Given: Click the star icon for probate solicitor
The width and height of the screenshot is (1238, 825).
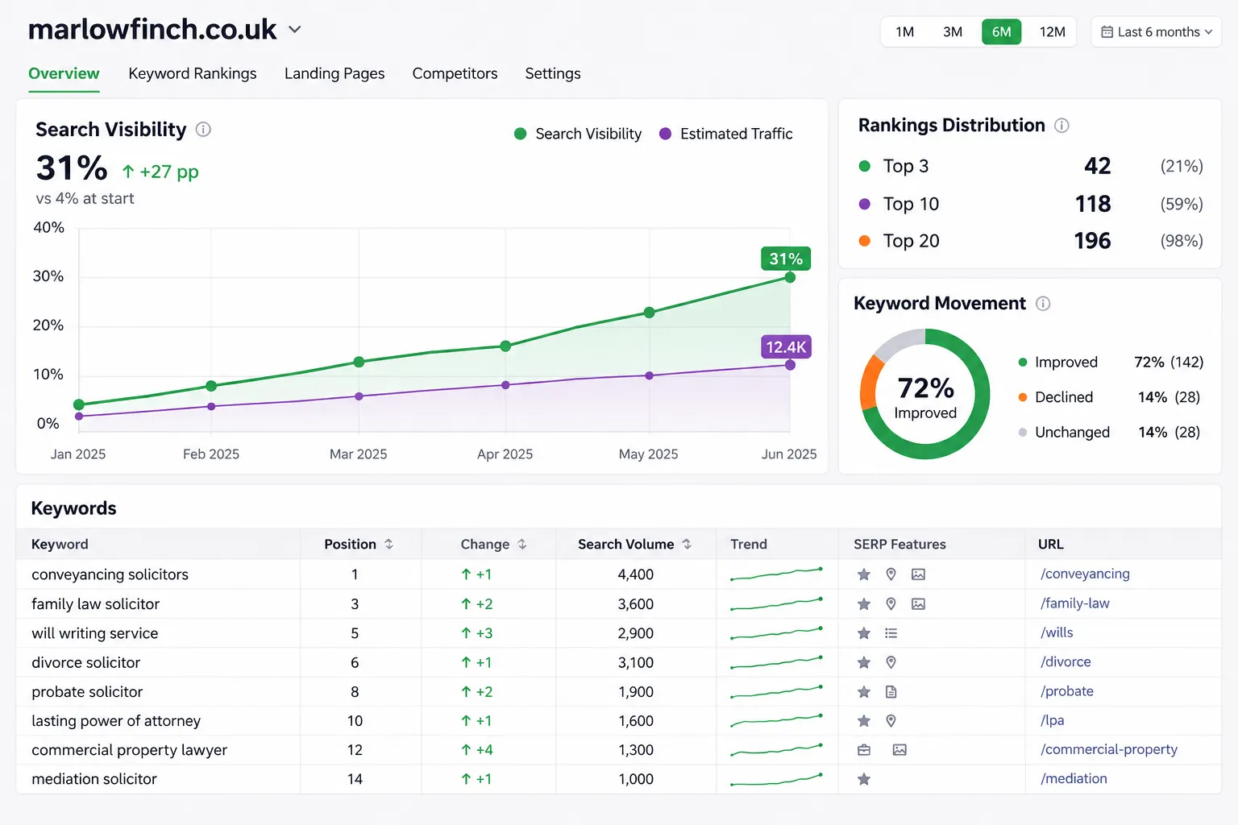Looking at the screenshot, I should click(x=864, y=692).
